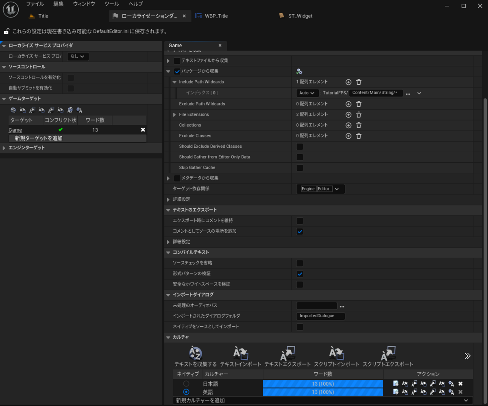Expand the File Extensions array
488x406 pixels.
[x=174, y=115]
